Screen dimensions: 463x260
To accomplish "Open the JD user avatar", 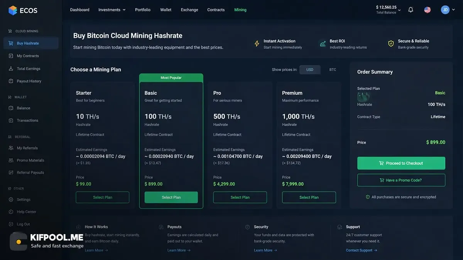I will click(445, 10).
